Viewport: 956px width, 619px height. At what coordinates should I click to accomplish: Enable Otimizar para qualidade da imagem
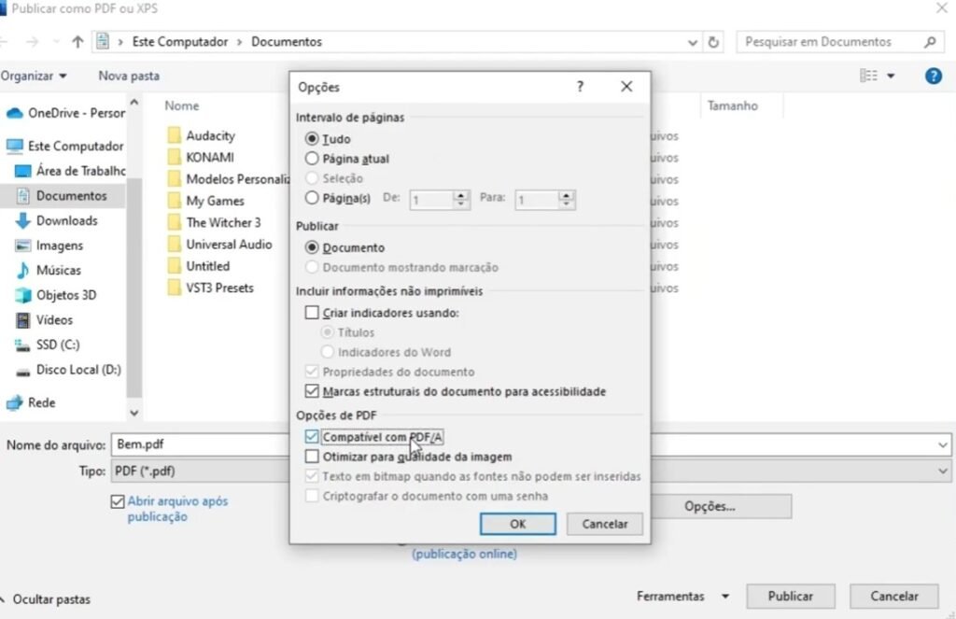coord(312,457)
